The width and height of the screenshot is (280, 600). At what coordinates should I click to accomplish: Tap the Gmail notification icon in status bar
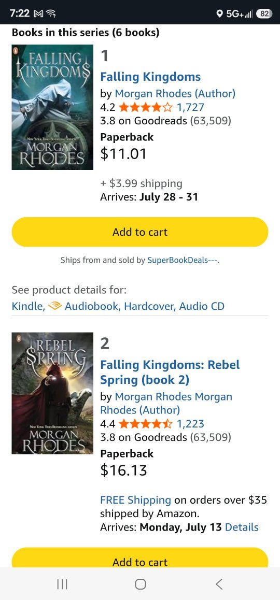(x=38, y=14)
